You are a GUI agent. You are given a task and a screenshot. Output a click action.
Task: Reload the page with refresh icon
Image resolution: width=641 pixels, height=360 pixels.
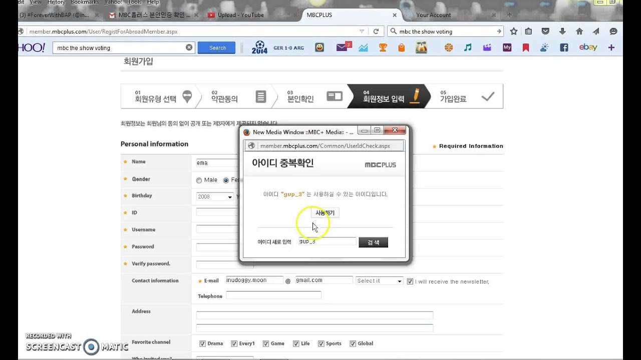[x=376, y=31]
